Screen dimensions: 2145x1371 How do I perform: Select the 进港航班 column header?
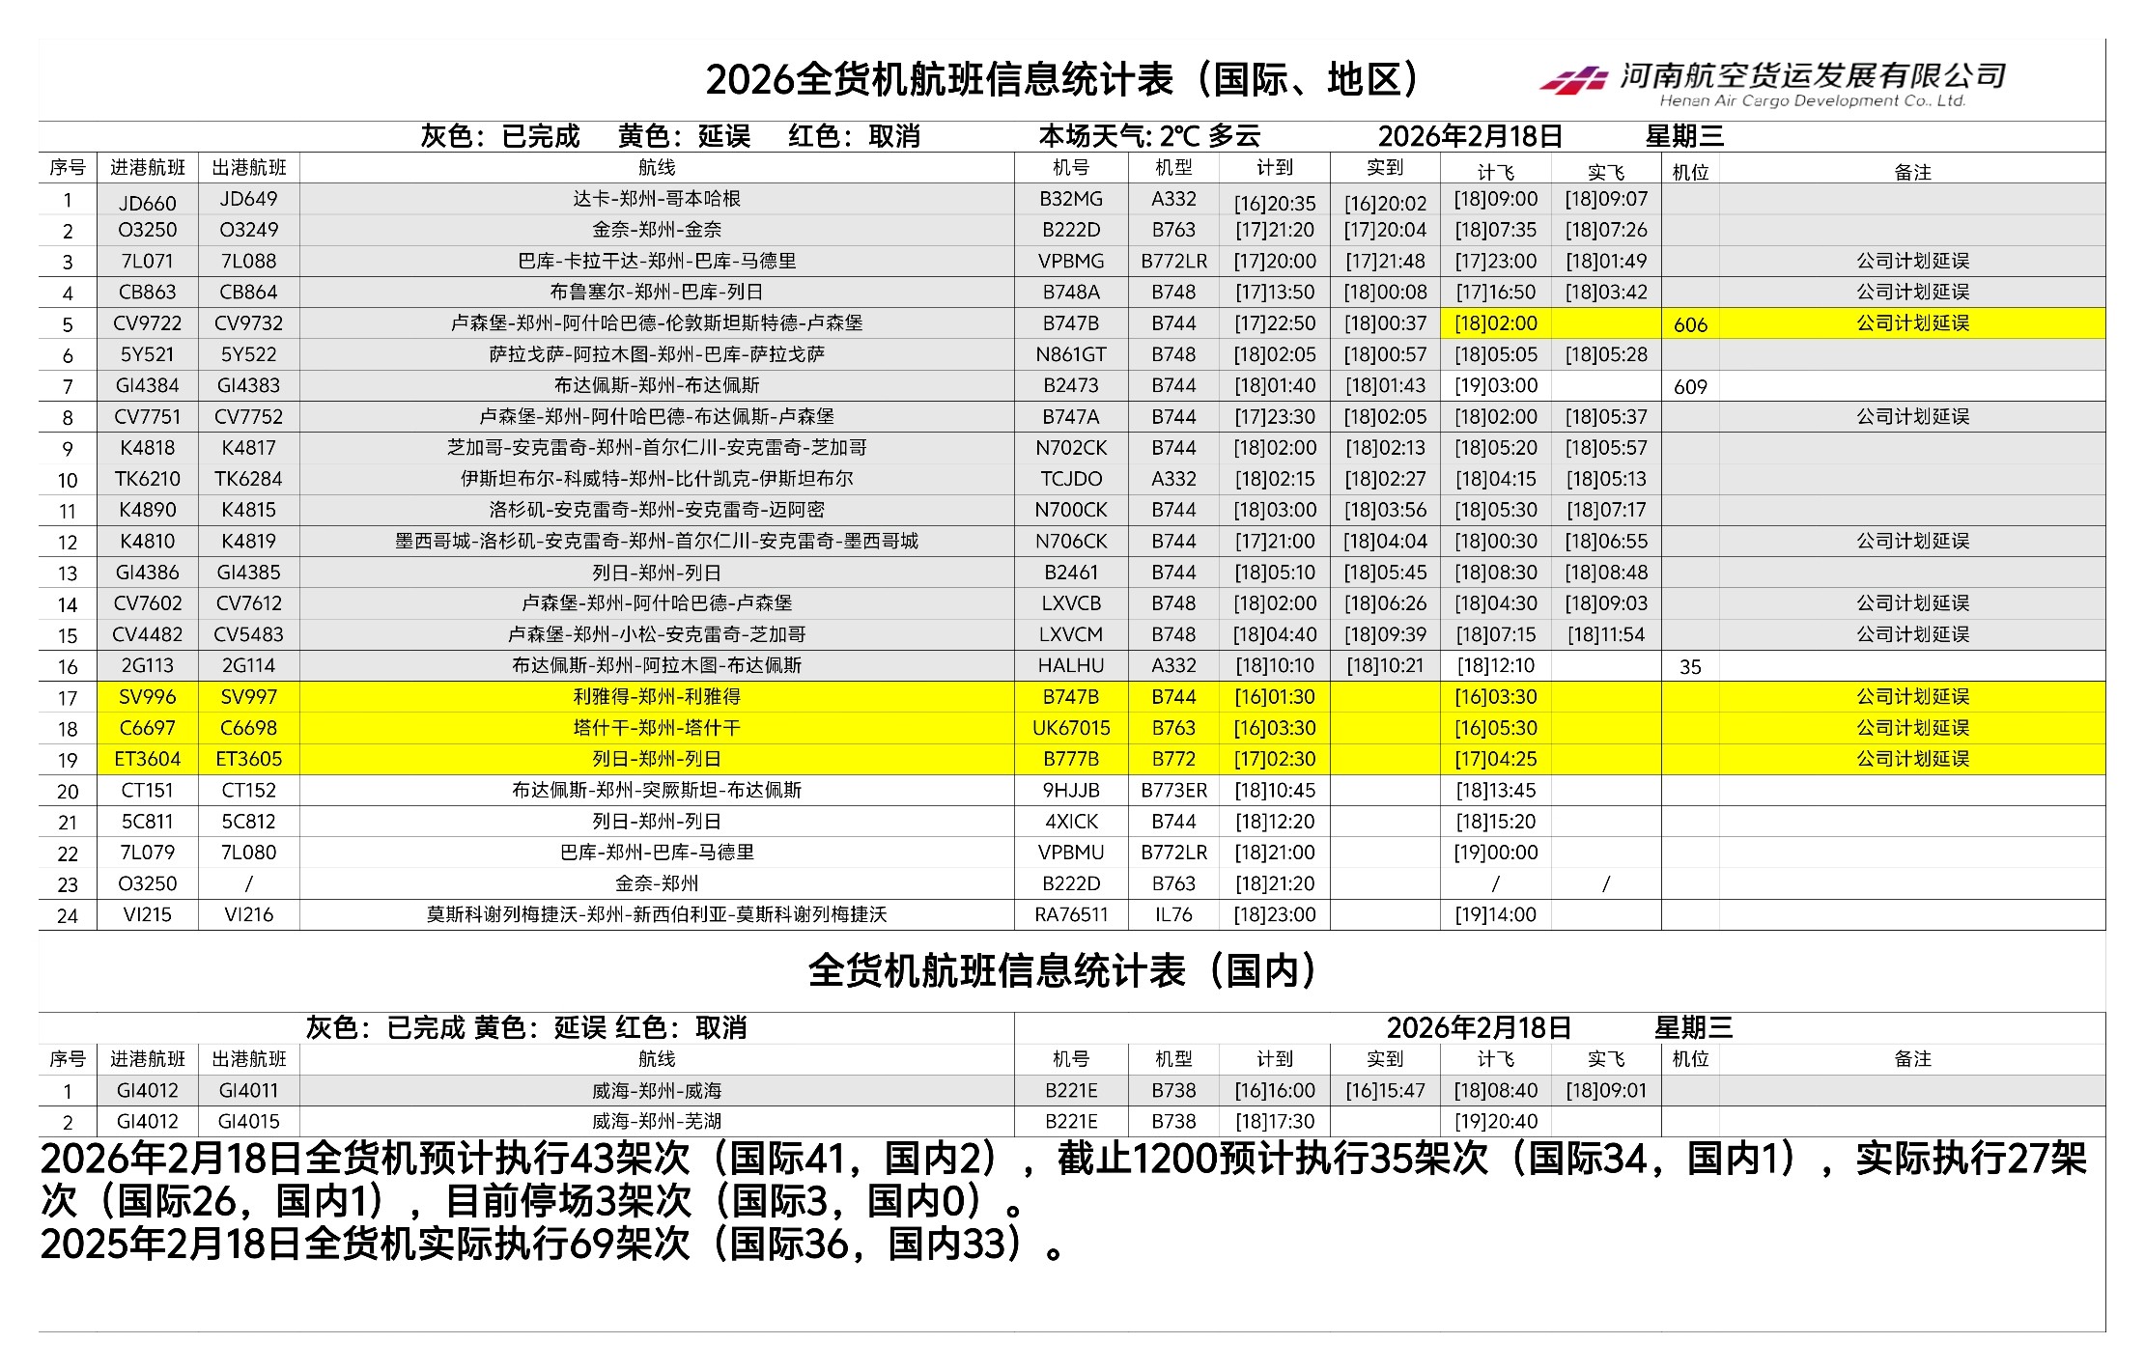point(147,168)
